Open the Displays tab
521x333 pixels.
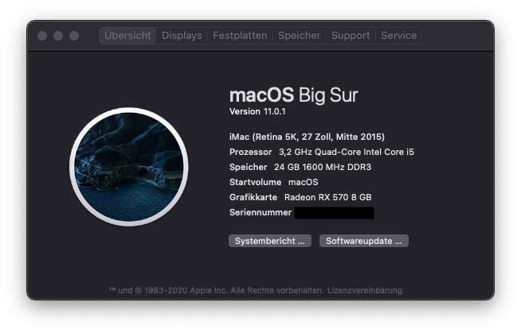(182, 36)
